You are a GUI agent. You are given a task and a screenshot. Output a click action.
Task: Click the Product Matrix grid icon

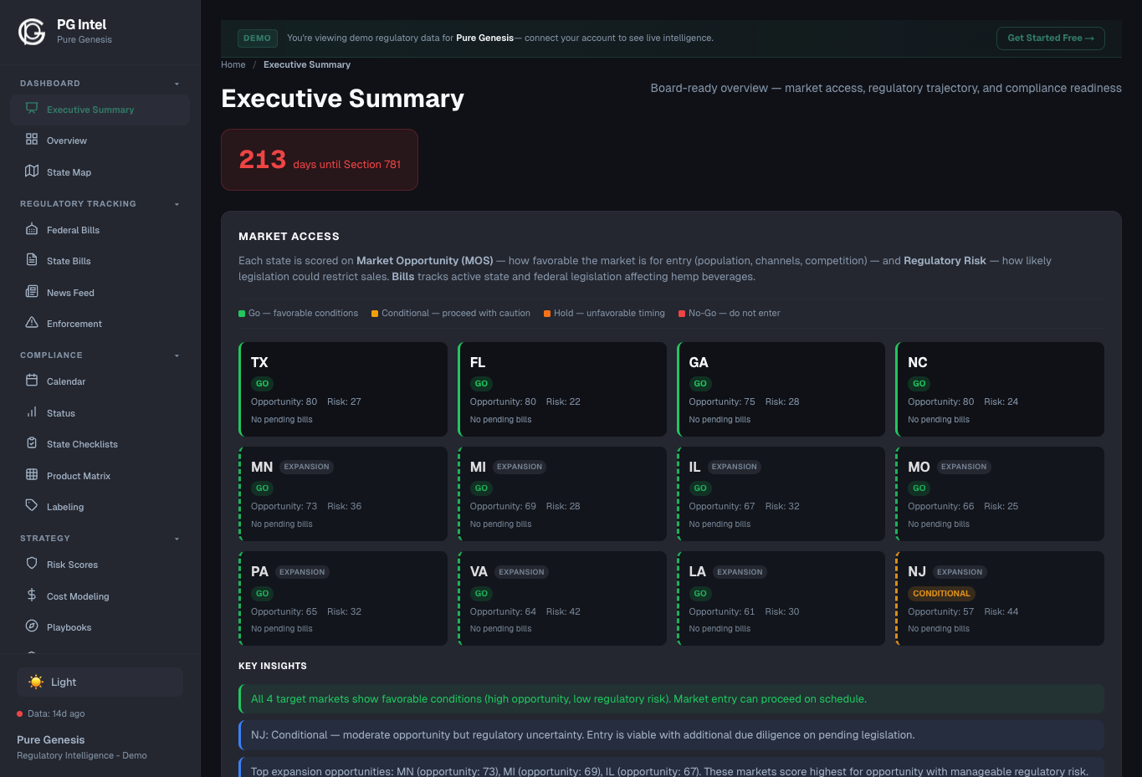(x=30, y=475)
